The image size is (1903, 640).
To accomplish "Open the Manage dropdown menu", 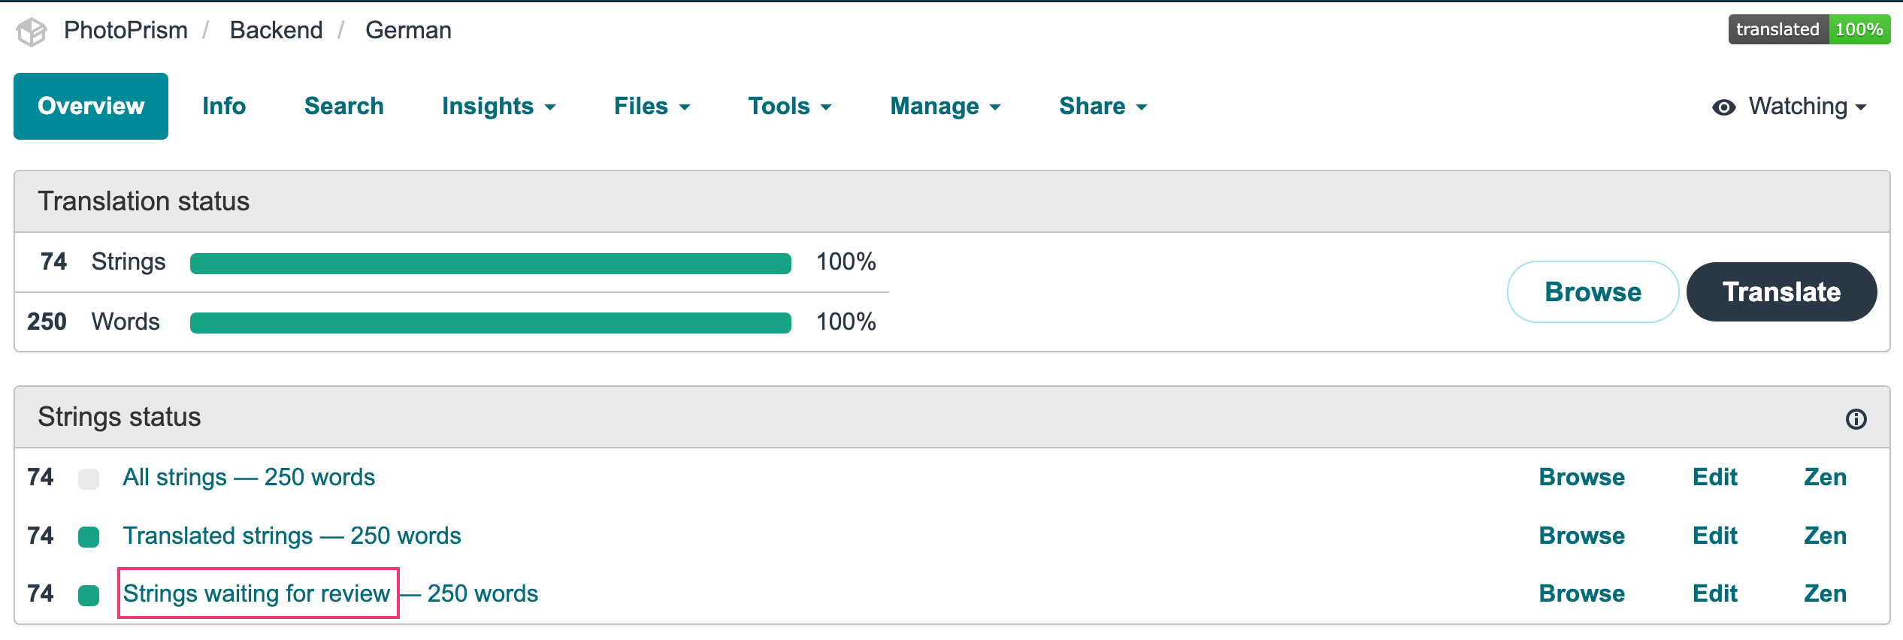I will pyautogui.click(x=945, y=107).
